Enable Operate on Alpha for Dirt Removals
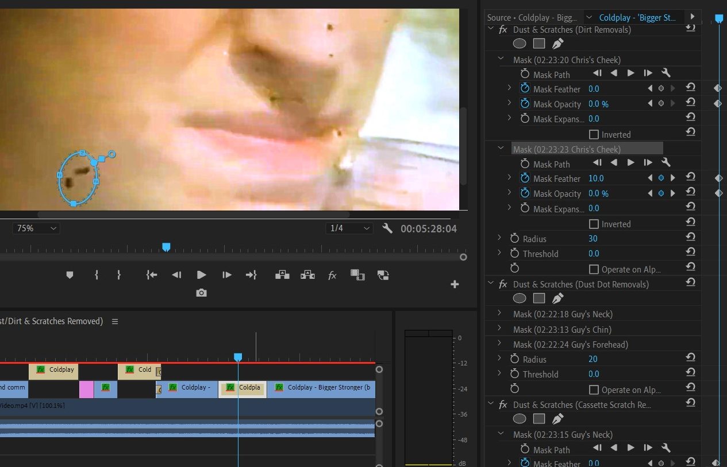The image size is (727, 467). point(594,269)
